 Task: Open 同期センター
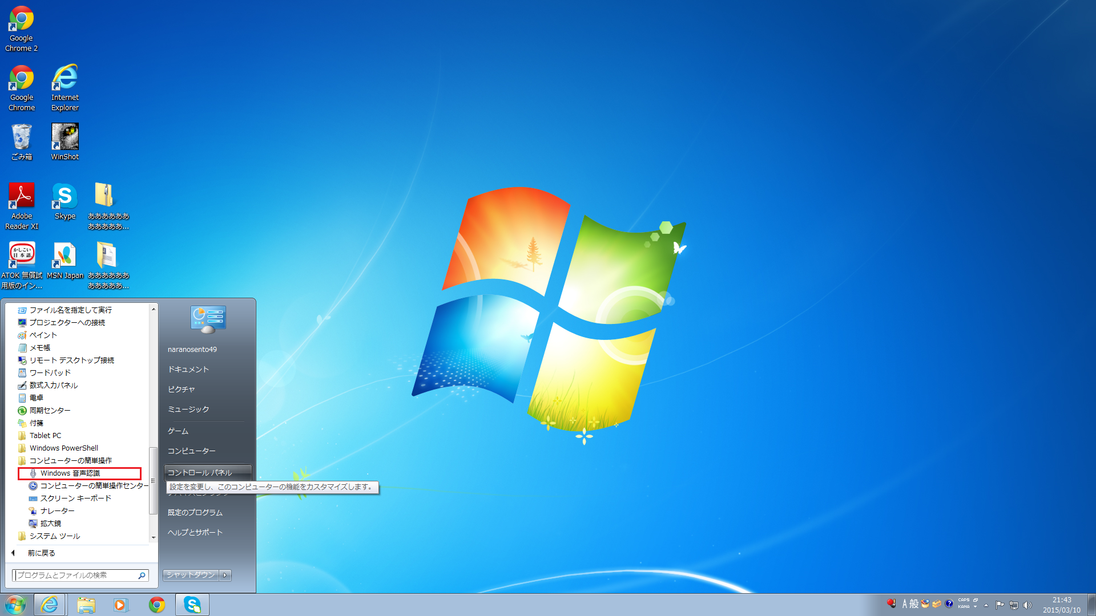pos(45,411)
